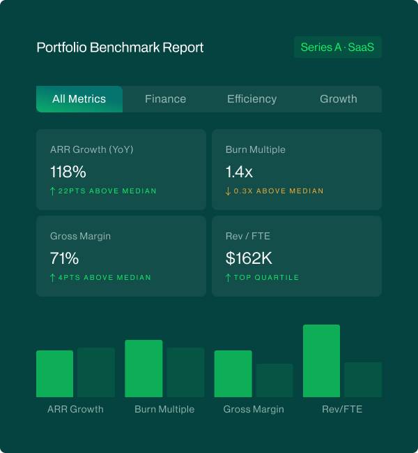Screen dimensions: 418x453
Task: Click the up arrow beside TOP QUARTILE
Action: [x=228, y=278]
